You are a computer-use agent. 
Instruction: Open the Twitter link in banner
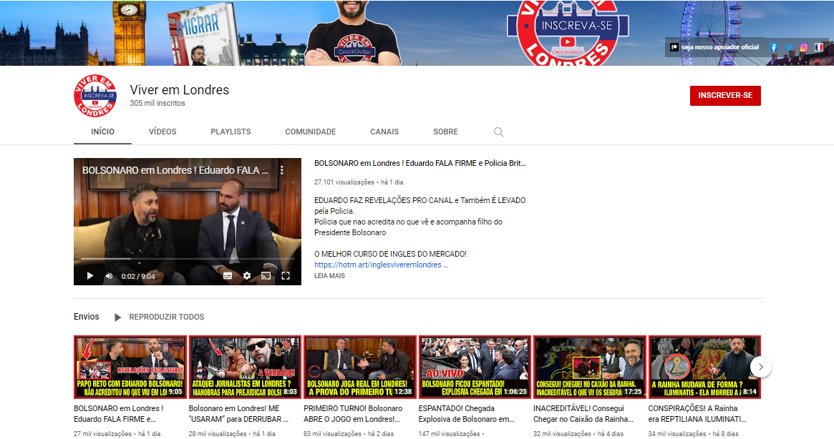click(x=789, y=47)
